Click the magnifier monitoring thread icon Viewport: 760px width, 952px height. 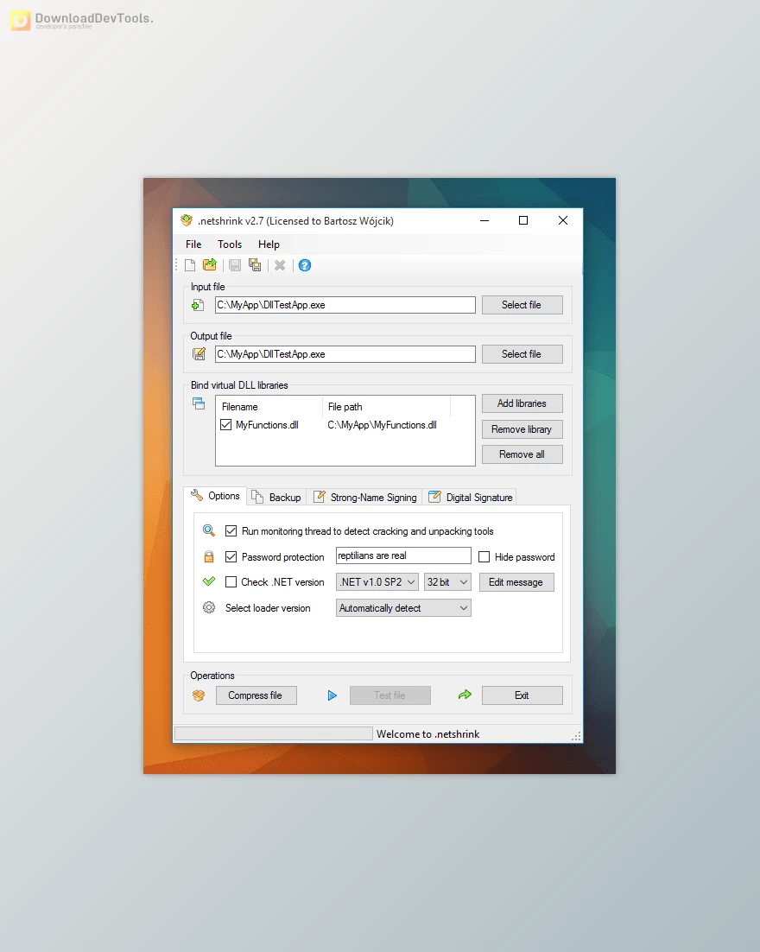209,530
